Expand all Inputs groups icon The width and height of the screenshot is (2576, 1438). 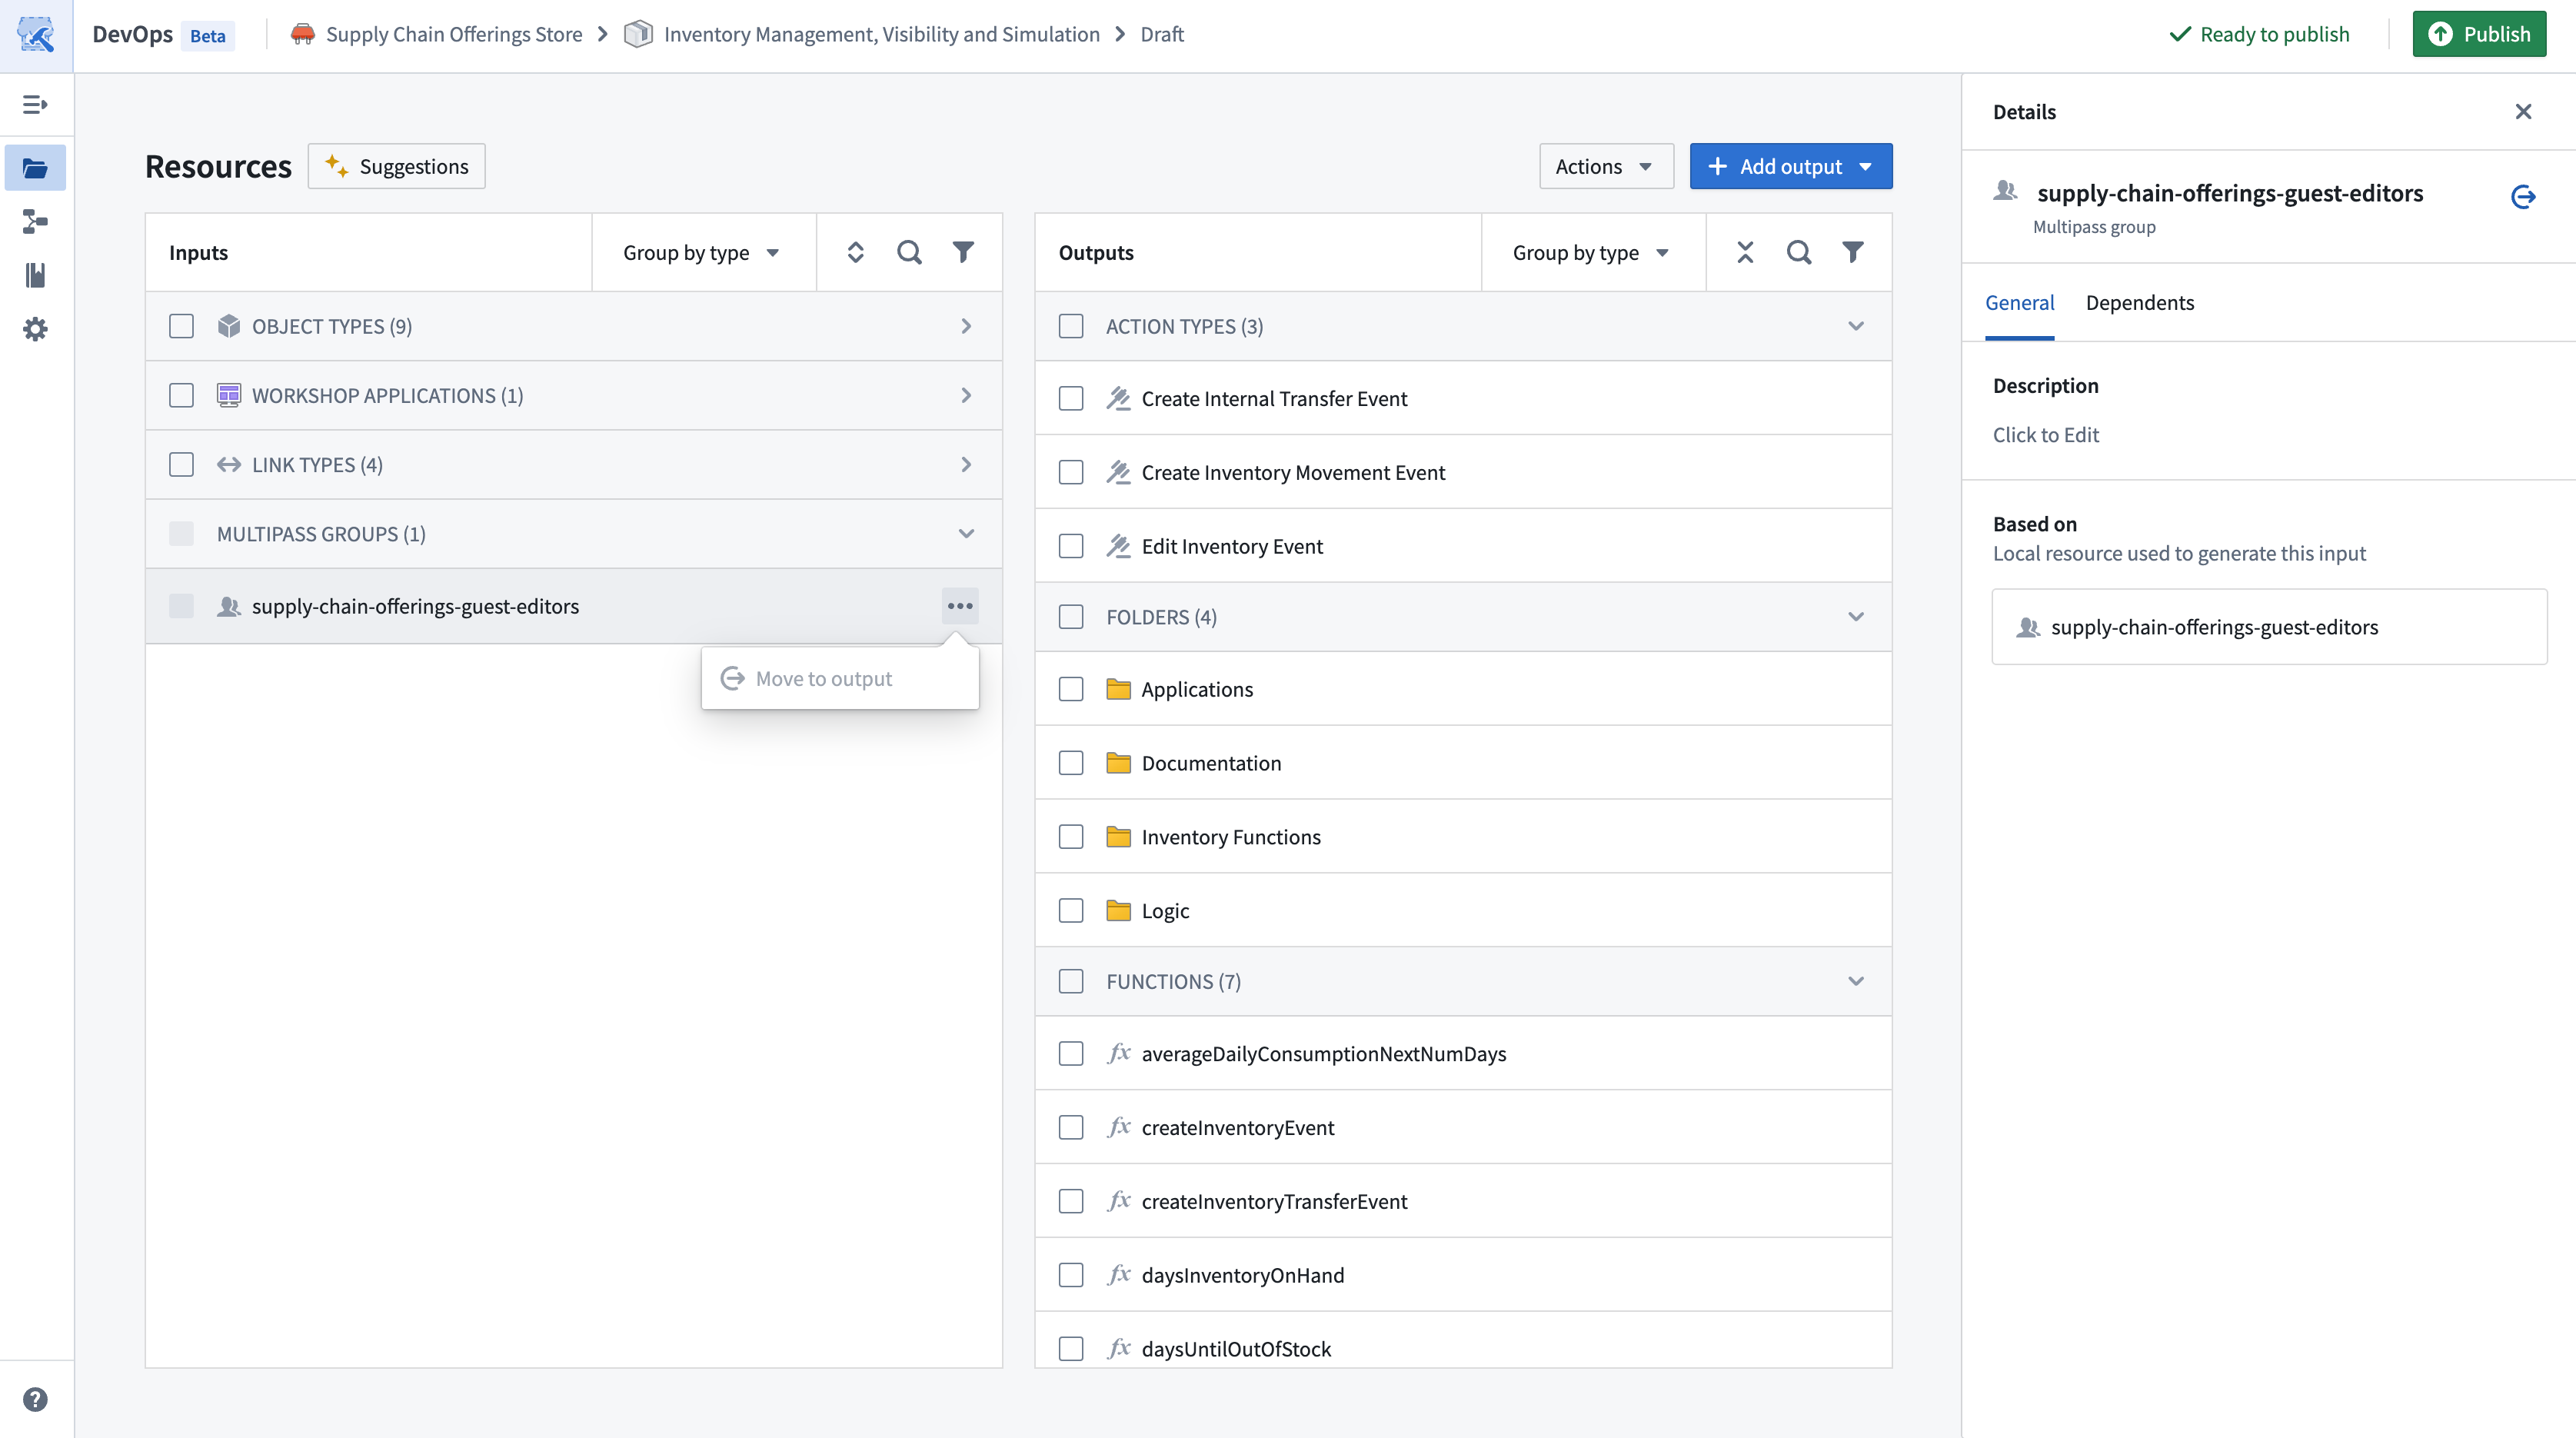pos(855,252)
